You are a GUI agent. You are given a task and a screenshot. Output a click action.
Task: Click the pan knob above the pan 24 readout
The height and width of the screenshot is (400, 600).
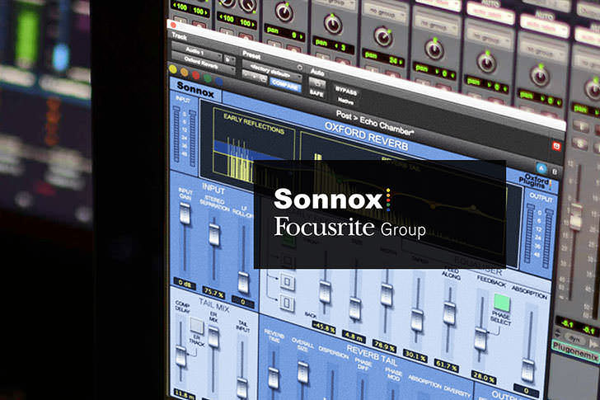pos(382,36)
